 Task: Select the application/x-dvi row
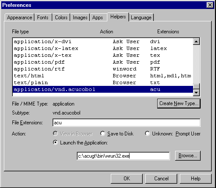coord(103,41)
